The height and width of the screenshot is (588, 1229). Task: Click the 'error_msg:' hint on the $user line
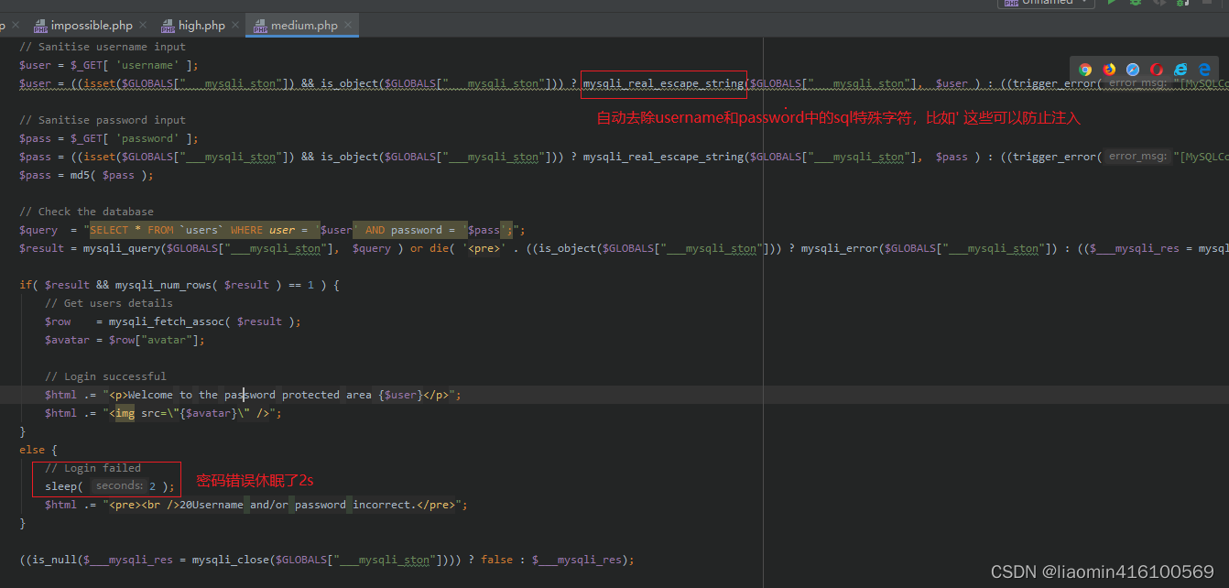point(1137,83)
